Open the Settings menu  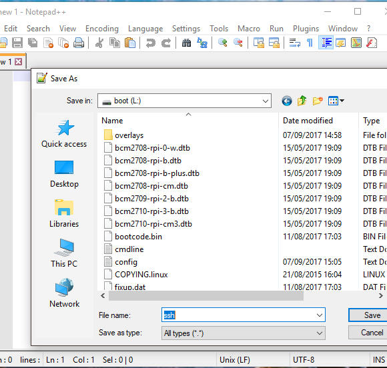[x=186, y=29]
